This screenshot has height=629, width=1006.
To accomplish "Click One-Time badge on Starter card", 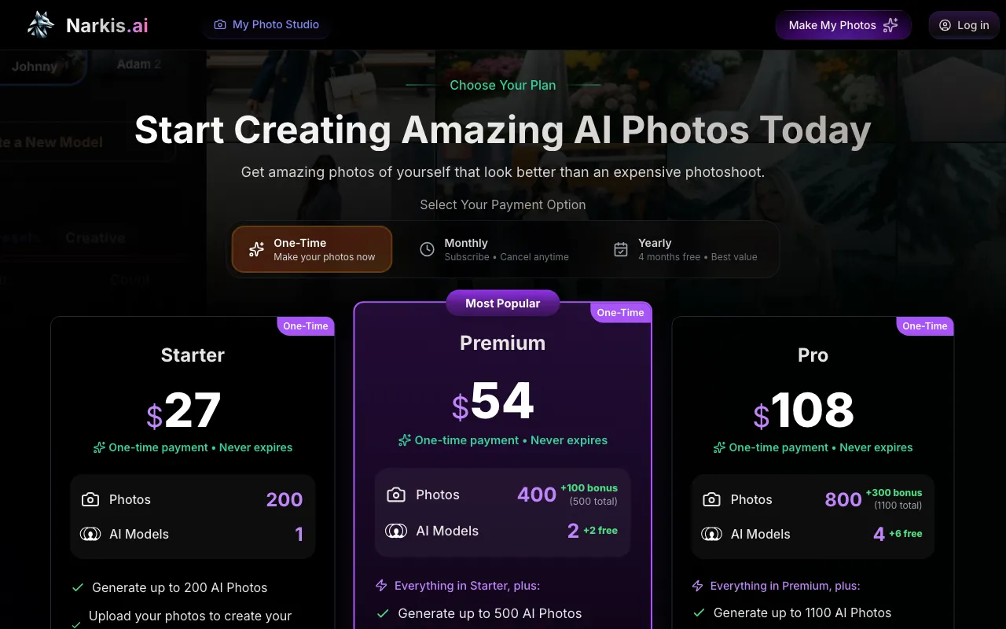I will [306, 326].
